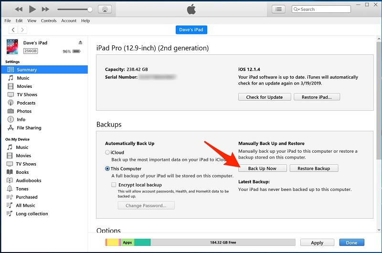Screen dimensions: 382x253
Task: Open Music under On My Device
Action: click(22, 148)
